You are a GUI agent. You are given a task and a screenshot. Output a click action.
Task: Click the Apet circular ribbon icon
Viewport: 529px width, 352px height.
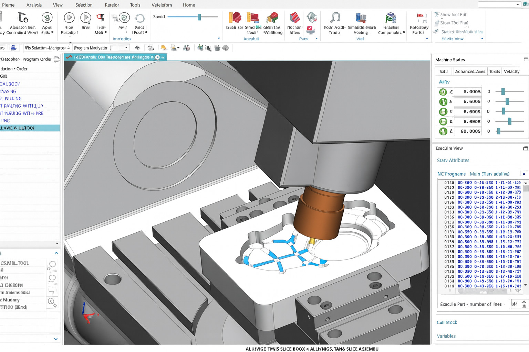47,18
